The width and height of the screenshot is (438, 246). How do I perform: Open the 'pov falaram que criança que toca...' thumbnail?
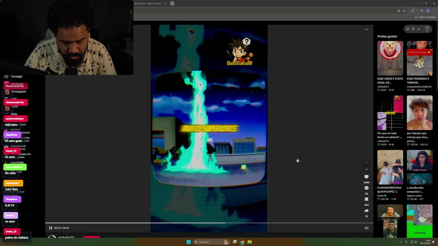click(x=420, y=113)
